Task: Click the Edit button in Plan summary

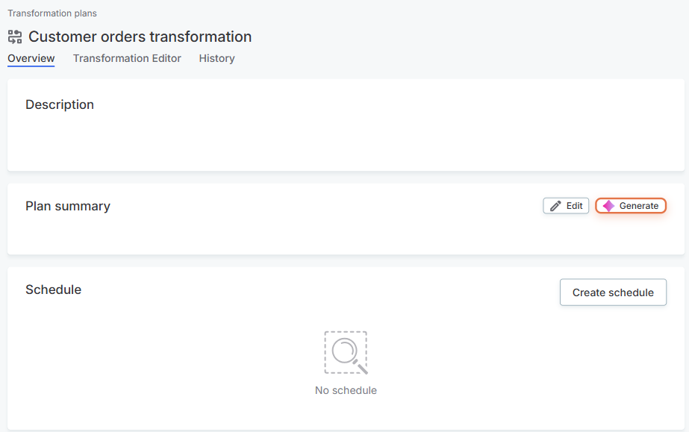Action: [x=565, y=205]
